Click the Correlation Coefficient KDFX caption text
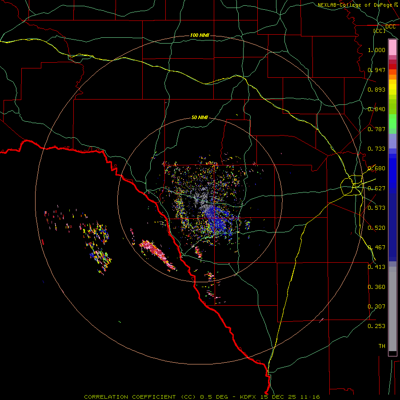This screenshot has height=400, width=400. (x=202, y=397)
